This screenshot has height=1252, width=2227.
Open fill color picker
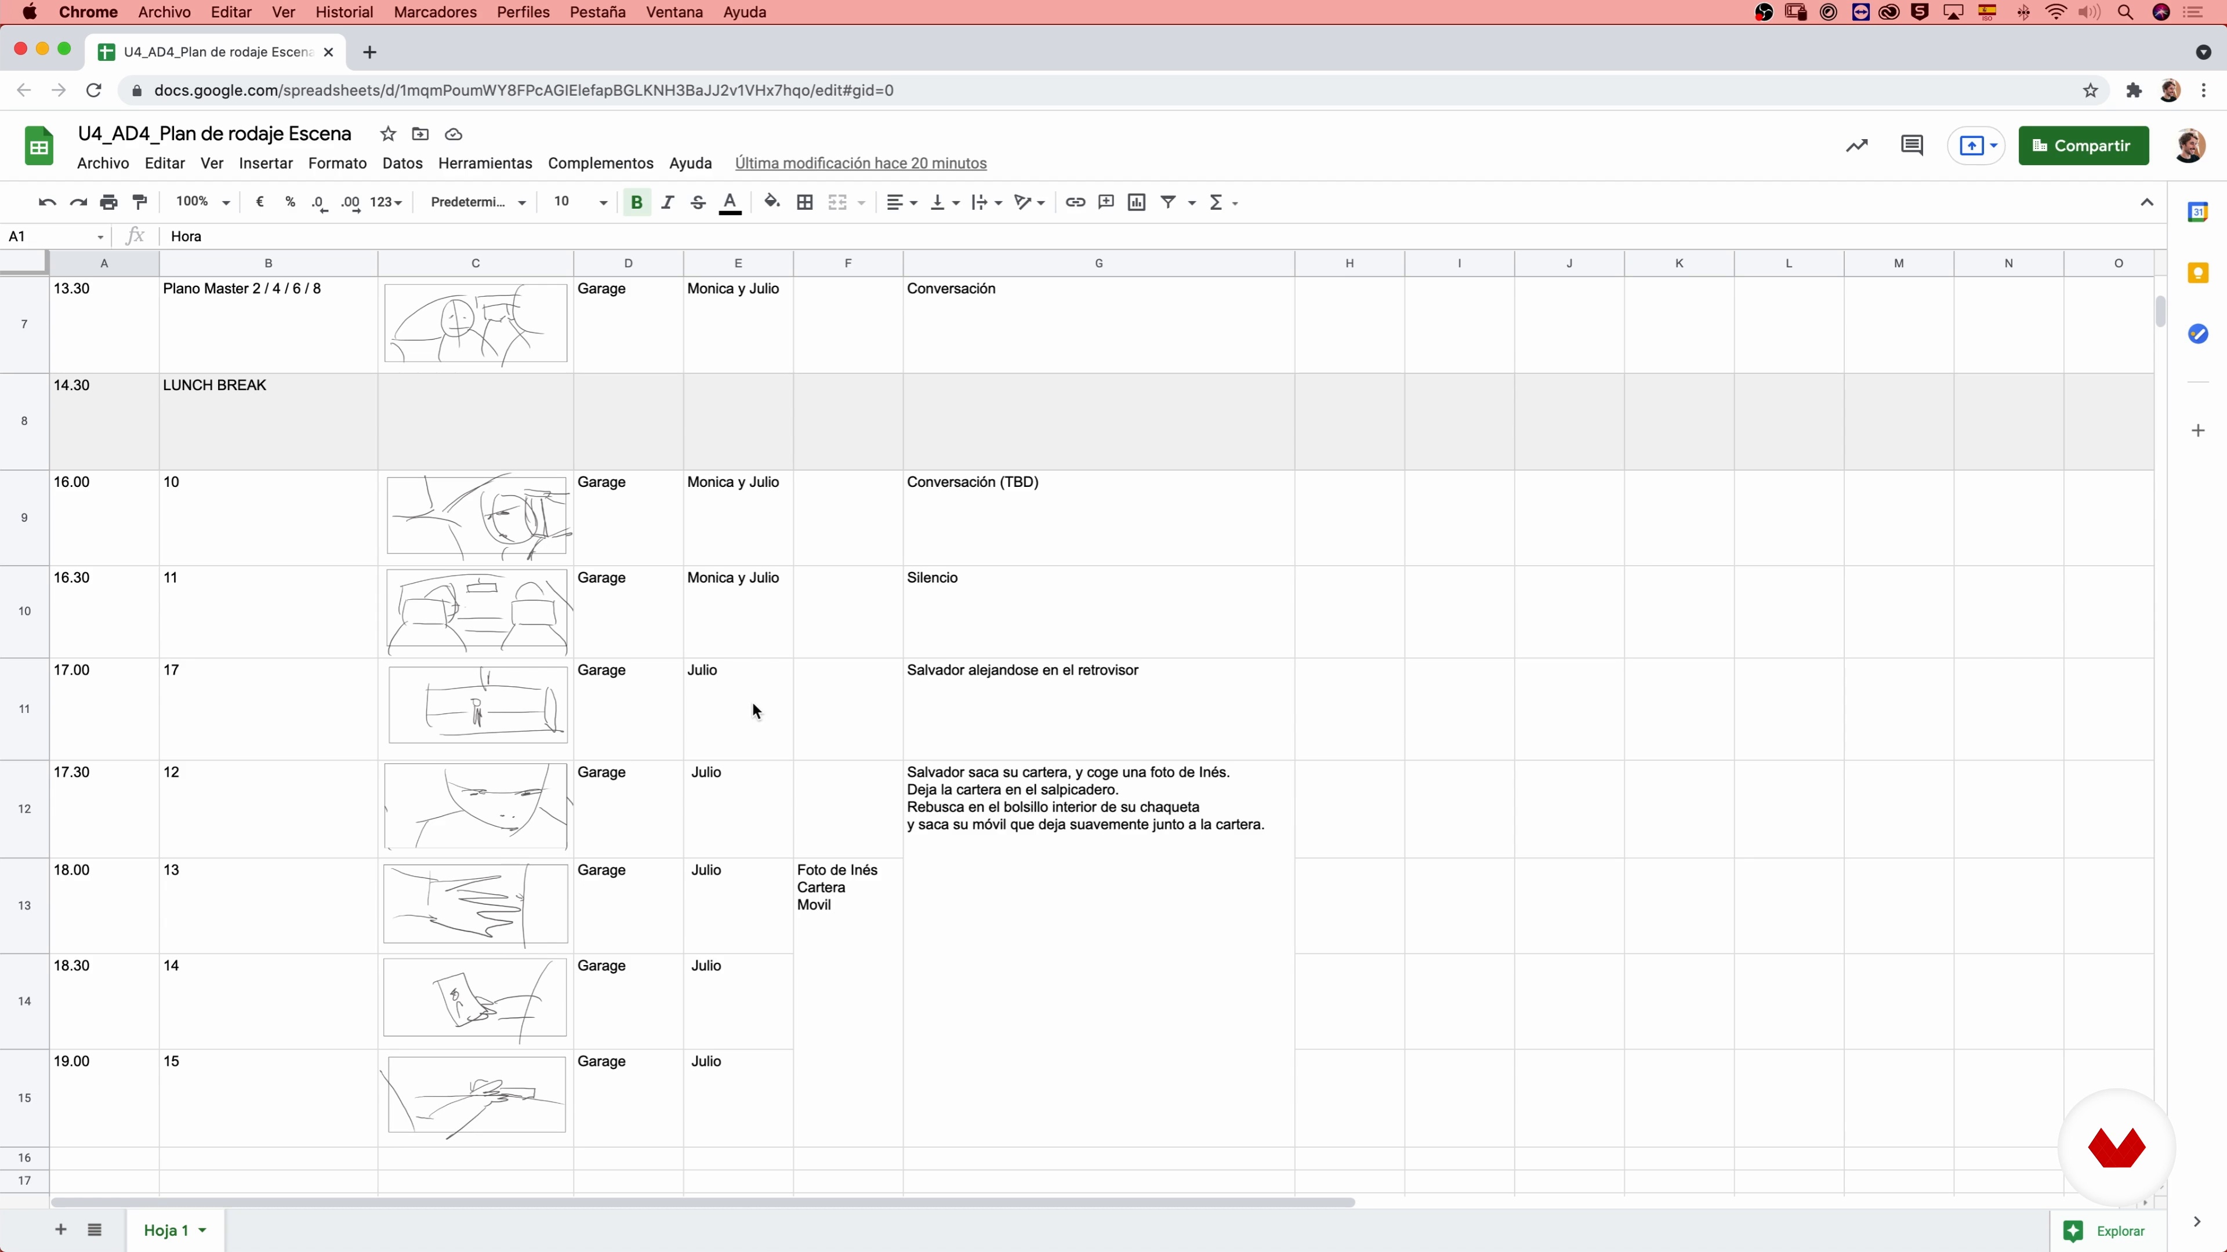tap(772, 202)
